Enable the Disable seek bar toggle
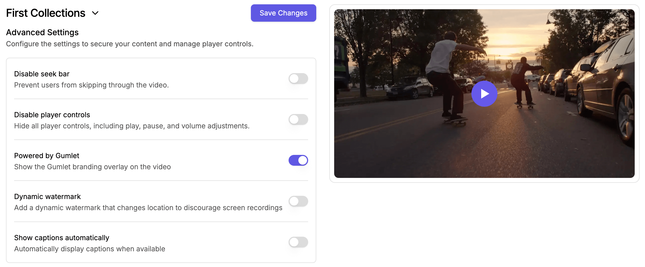 coord(298,79)
